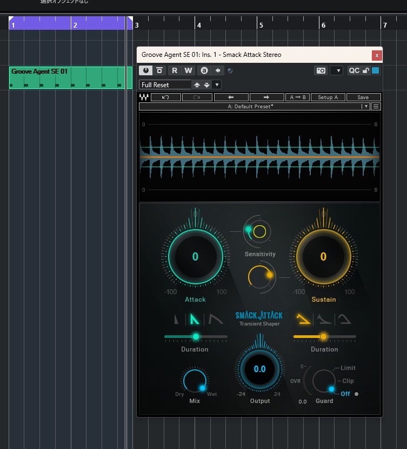The image size is (407, 449).
Task: Click the Save preset button
Action: pyautogui.click(x=363, y=97)
